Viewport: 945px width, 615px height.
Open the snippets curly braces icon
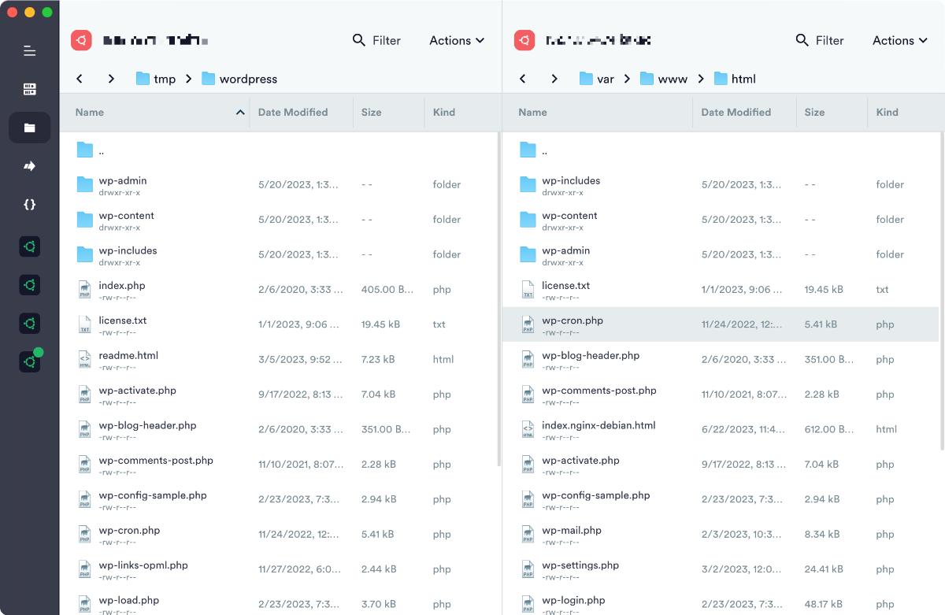point(30,204)
